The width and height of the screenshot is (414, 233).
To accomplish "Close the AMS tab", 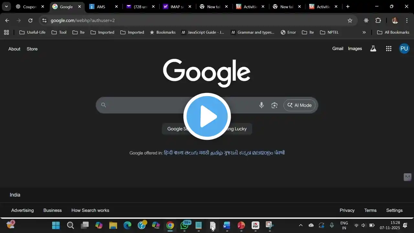I will tap(116, 6).
